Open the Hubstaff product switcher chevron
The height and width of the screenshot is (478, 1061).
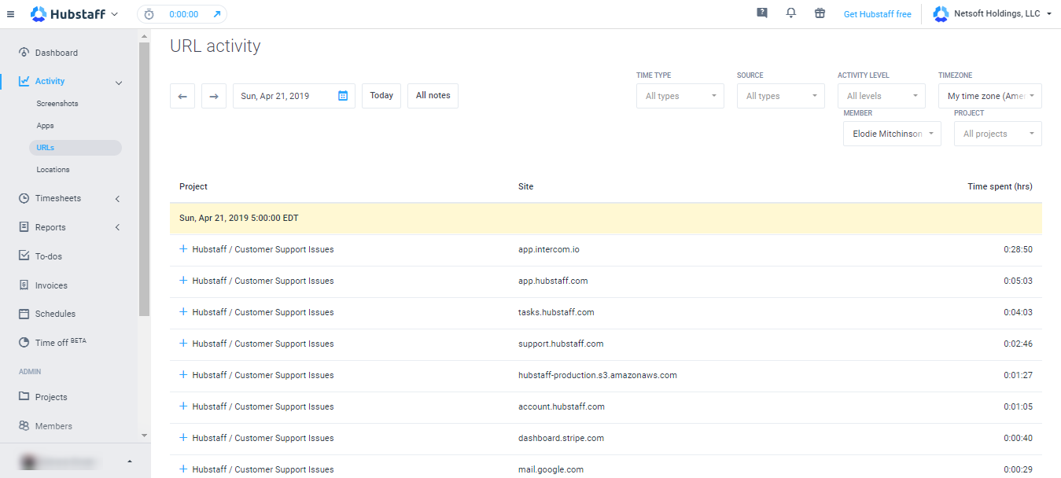point(115,14)
